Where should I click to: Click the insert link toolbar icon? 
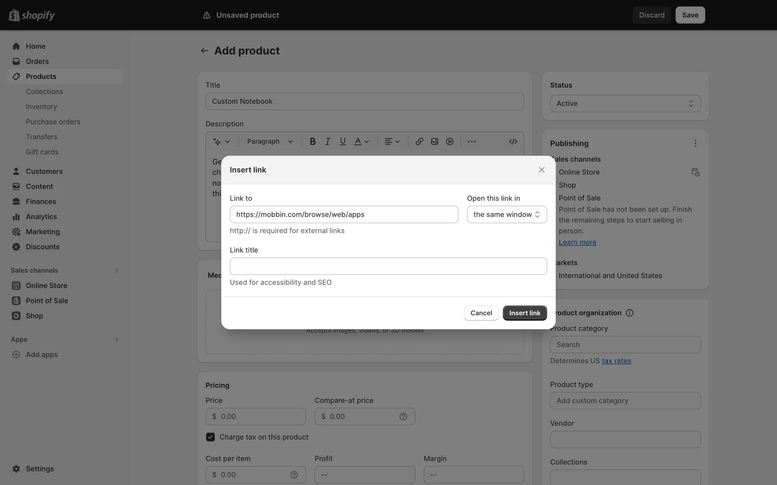(x=419, y=141)
